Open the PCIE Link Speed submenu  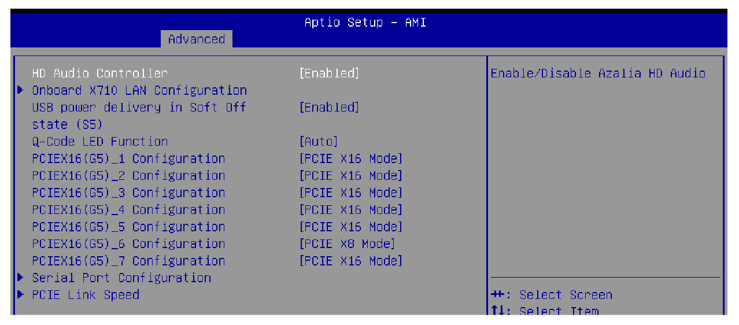click(x=86, y=295)
